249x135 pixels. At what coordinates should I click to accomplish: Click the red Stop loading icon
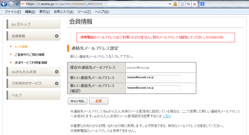pos(195,4)
